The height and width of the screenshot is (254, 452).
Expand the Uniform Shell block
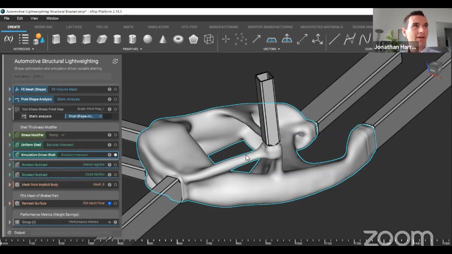point(10,145)
